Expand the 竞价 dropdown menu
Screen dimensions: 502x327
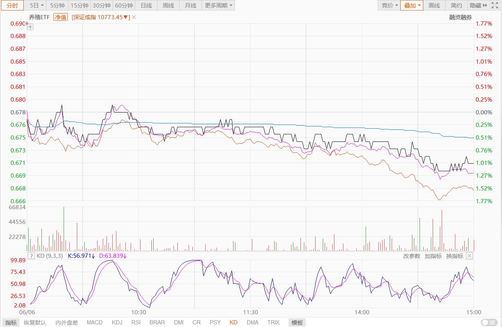[x=389, y=5]
